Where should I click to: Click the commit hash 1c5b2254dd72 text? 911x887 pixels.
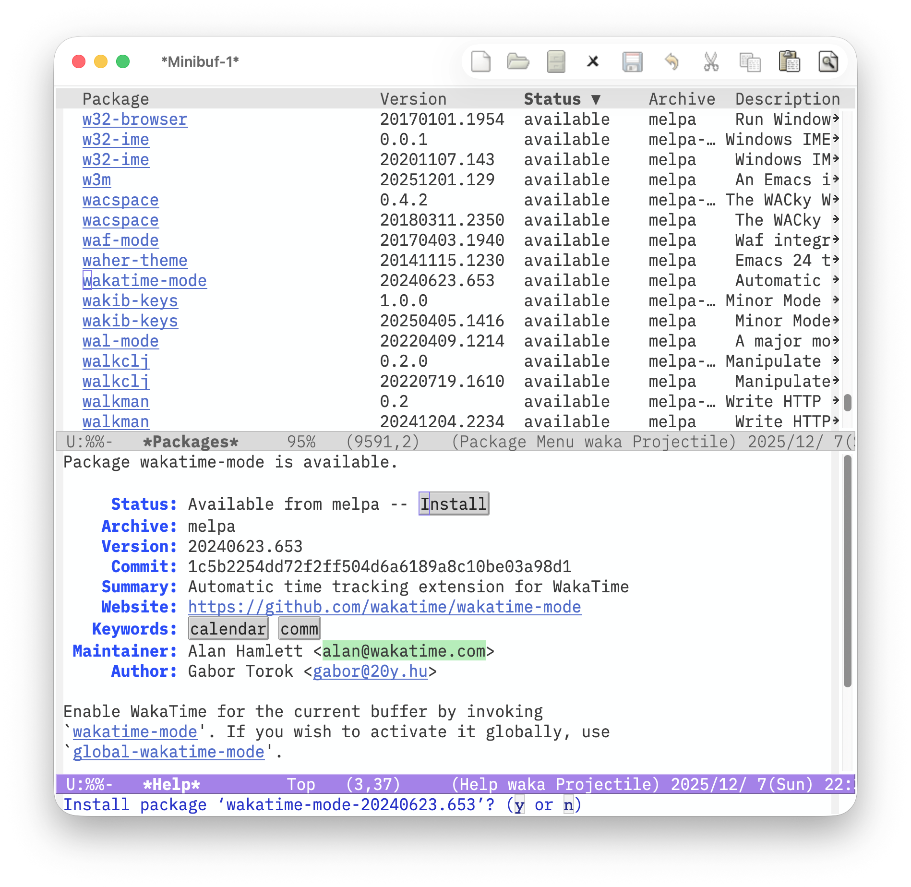(380, 566)
